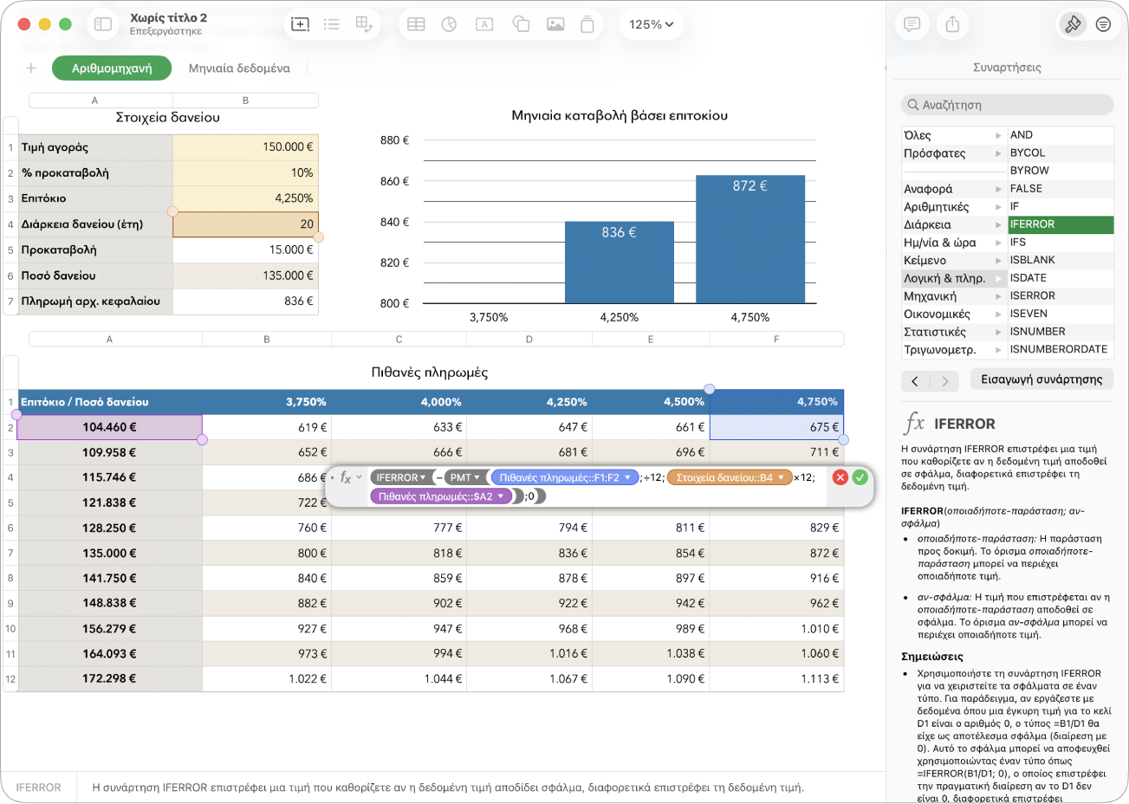1129x804 pixels.
Task: Click the Πιθανές πληρωμές table title
Action: [430, 373]
